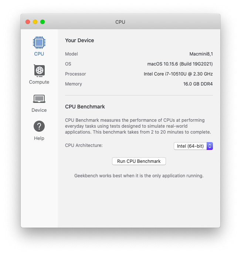241x255 pixels.
Task: Click the OS label
Action: 68,64
